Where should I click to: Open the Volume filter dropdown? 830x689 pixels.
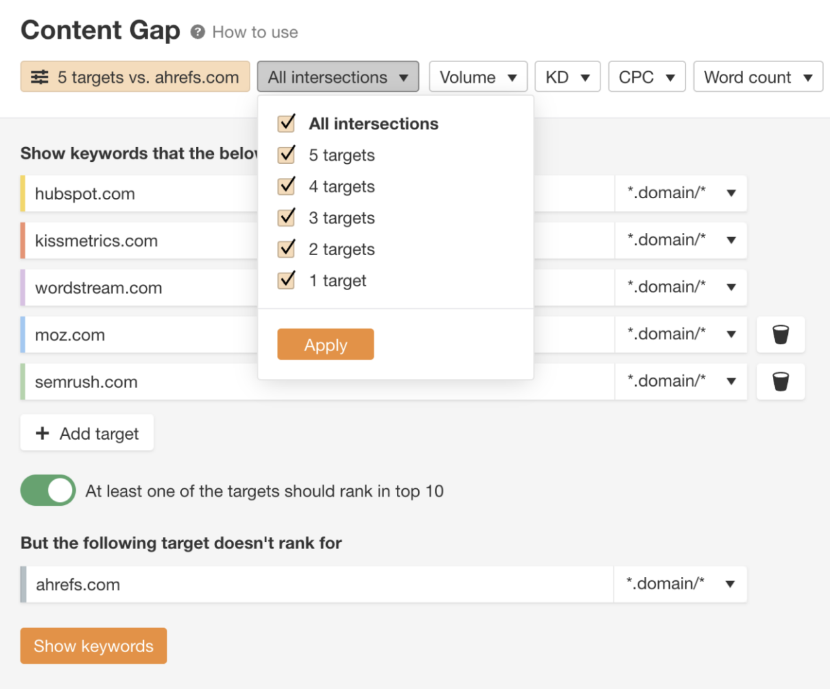tap(478, 77)
